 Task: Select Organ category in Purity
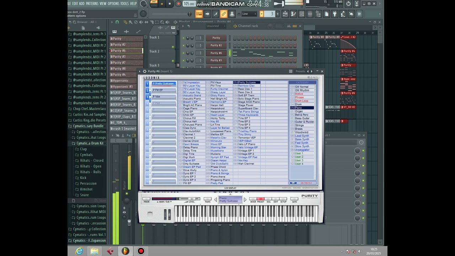[x=302, y=111]
